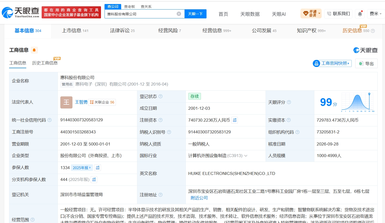Image resolution: width=385 pixels, height=223 pixels.
Task: Click help icon next to 实缴资本
Action: point(289,120)
